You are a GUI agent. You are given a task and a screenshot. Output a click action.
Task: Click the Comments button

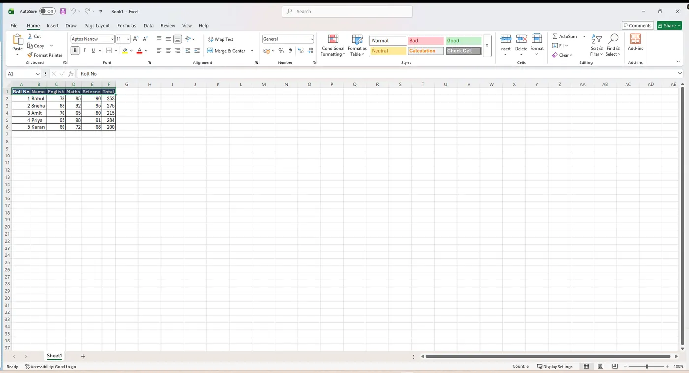point(637,26)
